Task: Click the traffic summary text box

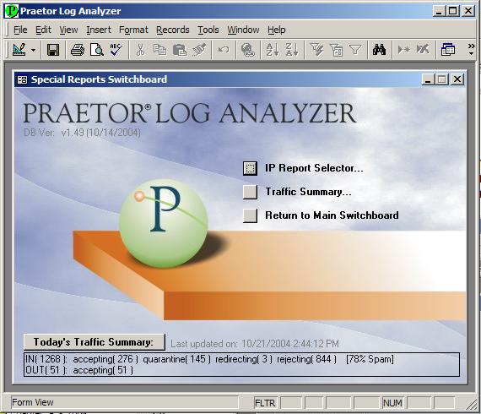Action: pos(241,364)
